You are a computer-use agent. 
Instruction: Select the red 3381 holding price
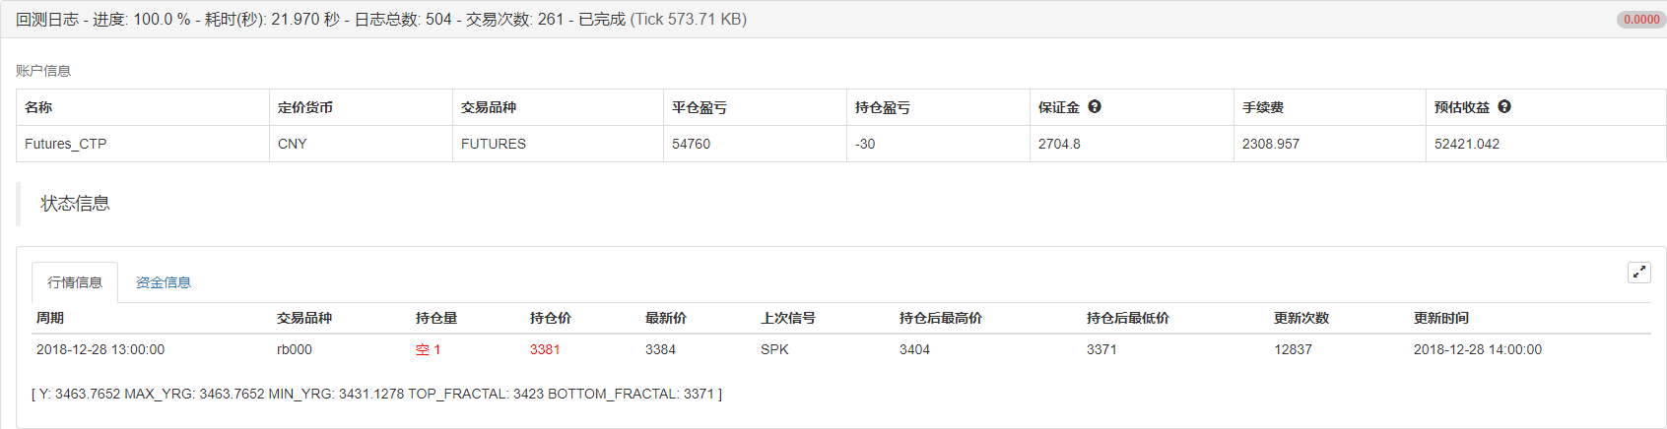point(545,349)
